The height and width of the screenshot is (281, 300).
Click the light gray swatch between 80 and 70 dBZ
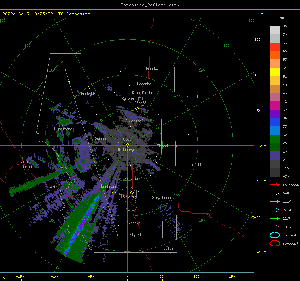[x=275, y=30]
